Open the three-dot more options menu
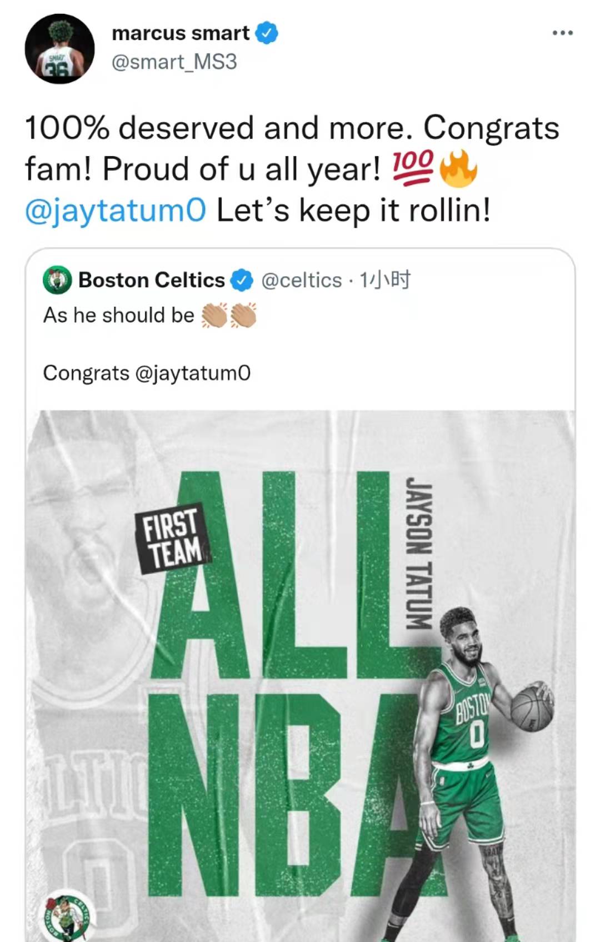600x942 pixels. point(562,33)
